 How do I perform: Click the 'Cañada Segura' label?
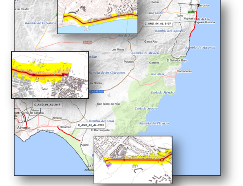[146, 108]
